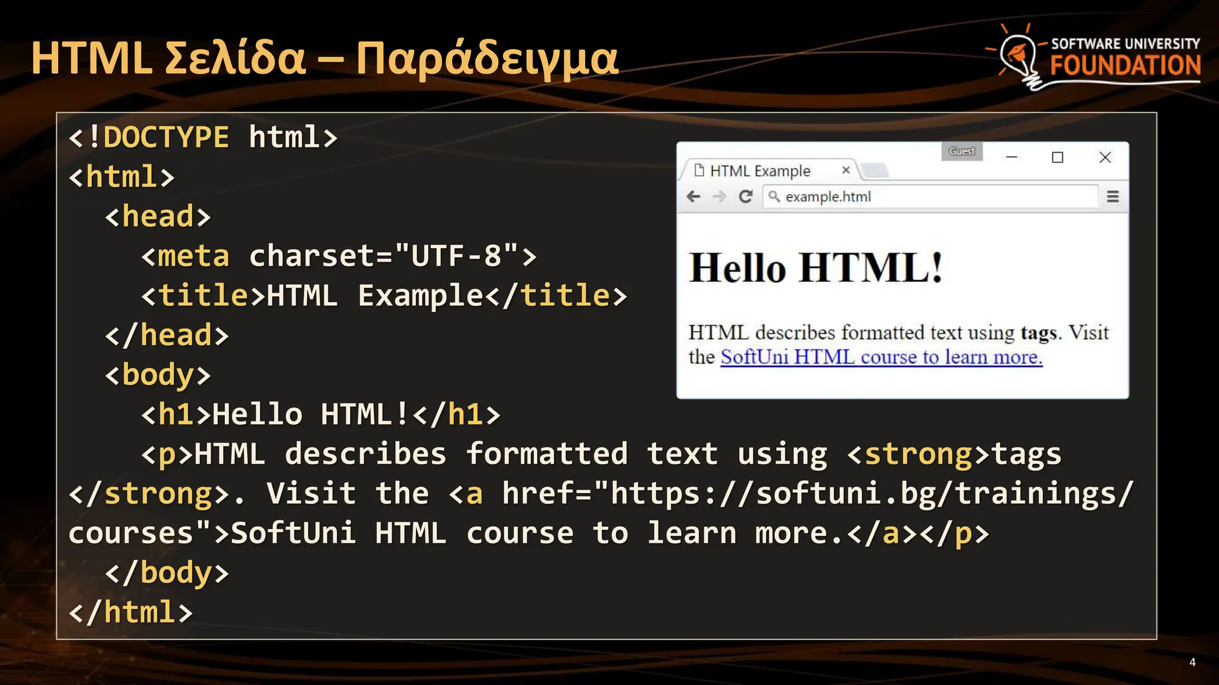The image size is (1219, 685).
Task: Click the closing </body> tag
Action: point(167,573)
